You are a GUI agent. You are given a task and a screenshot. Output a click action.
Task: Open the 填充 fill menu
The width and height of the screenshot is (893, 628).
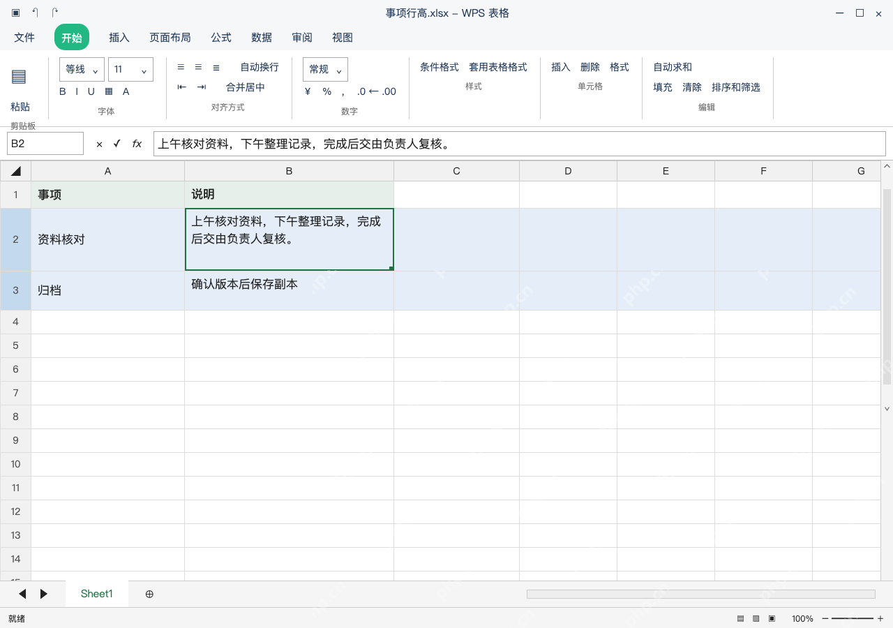pos(663,87)
